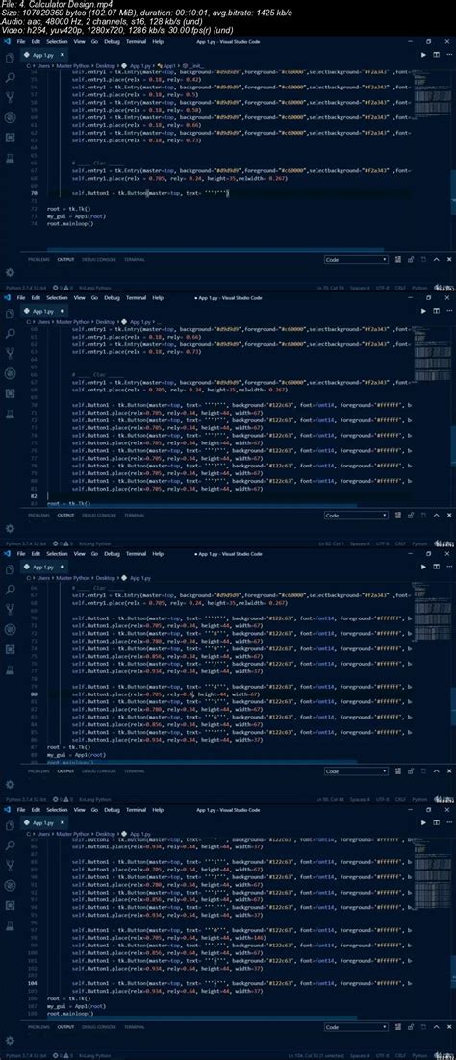
Task: Open Manage gear icon in first frame
Action: (11, 272)
